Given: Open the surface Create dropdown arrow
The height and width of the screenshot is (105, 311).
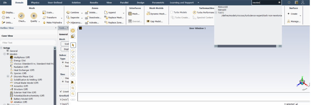Looking at the screenshot, I should pyautogui.click(x=300, y=16).
